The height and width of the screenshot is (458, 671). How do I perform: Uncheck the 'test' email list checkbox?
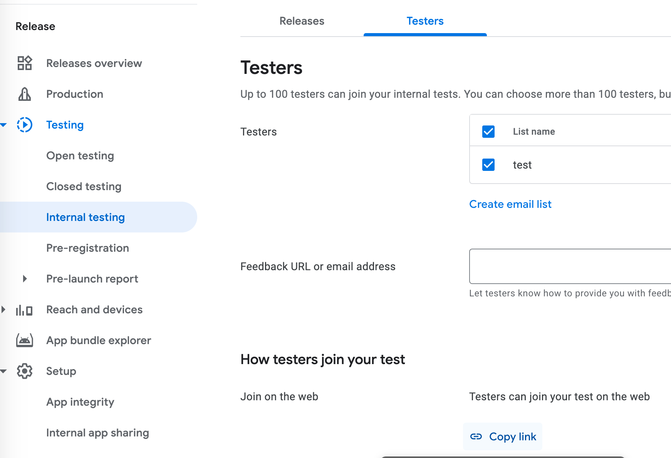[488, 165]
